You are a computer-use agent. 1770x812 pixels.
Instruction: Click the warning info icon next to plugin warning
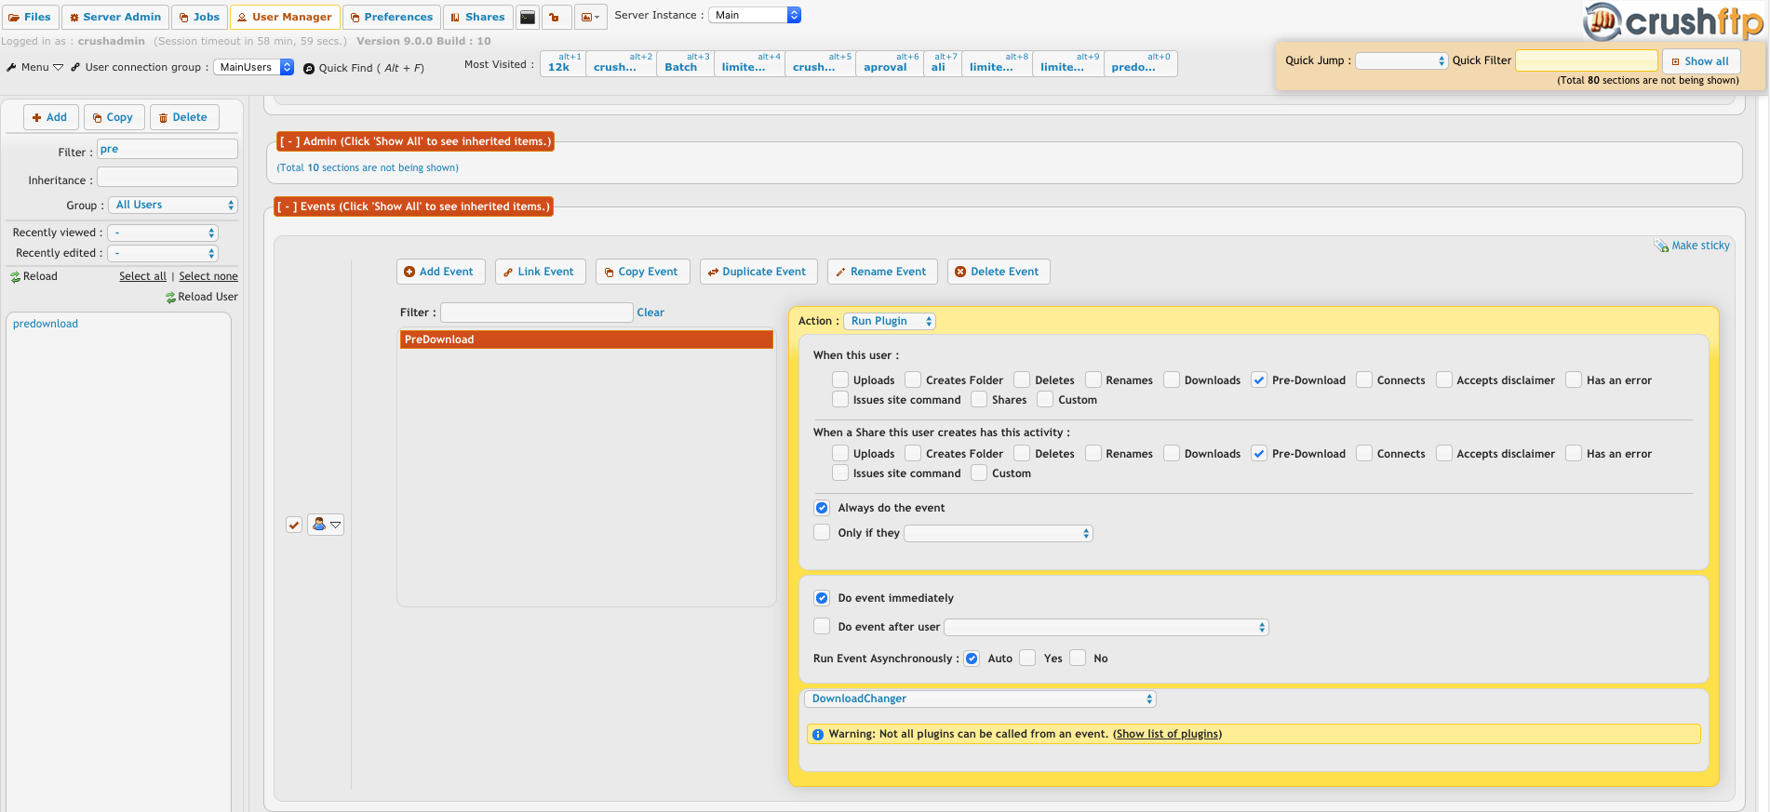pos(818,735)
